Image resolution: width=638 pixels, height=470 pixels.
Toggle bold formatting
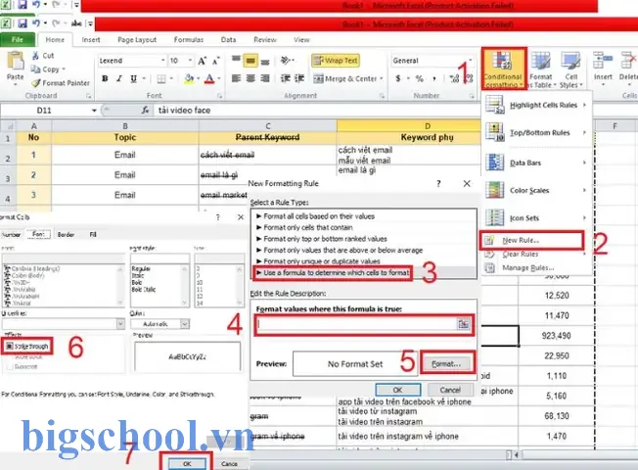point(105,78)
